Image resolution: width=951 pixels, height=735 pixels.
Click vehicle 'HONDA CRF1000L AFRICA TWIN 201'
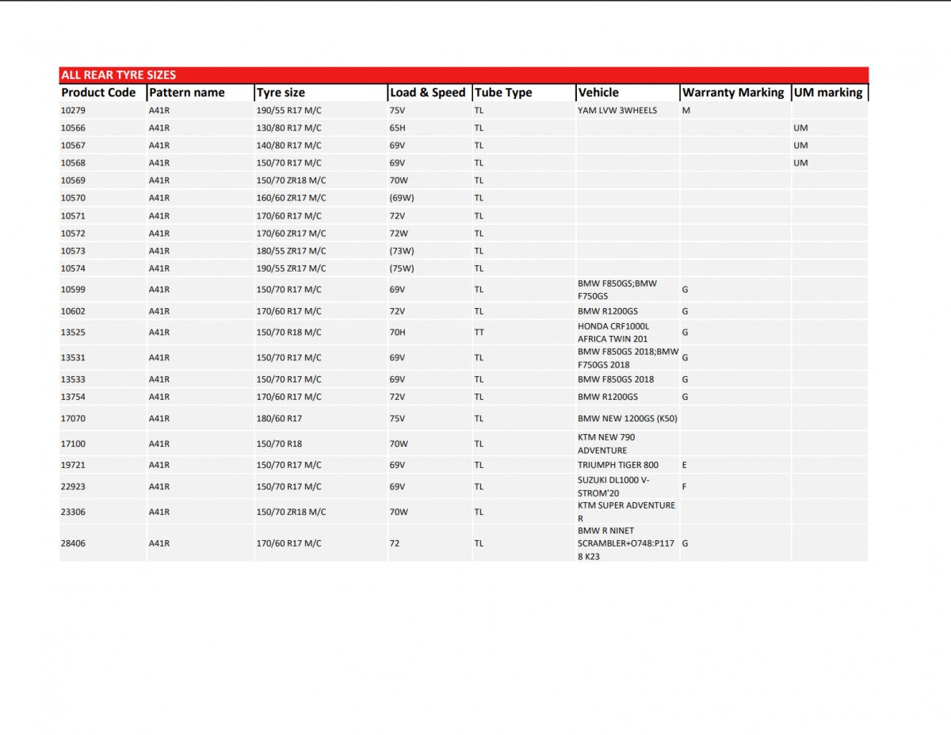(613, 333)
